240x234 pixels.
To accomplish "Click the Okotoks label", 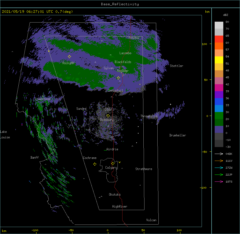I will tap(115, 195).
